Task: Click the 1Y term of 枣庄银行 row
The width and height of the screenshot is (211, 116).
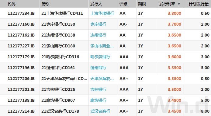Action: [x=140, y=24]
